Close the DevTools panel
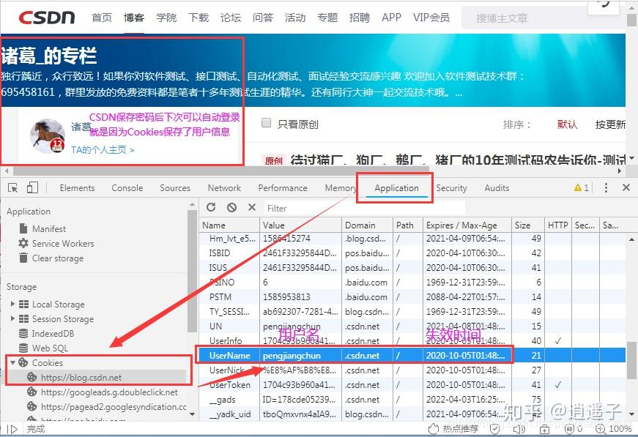Image resolution: width=638 pixels, height=437 pixels. click(x=626, y=187)
